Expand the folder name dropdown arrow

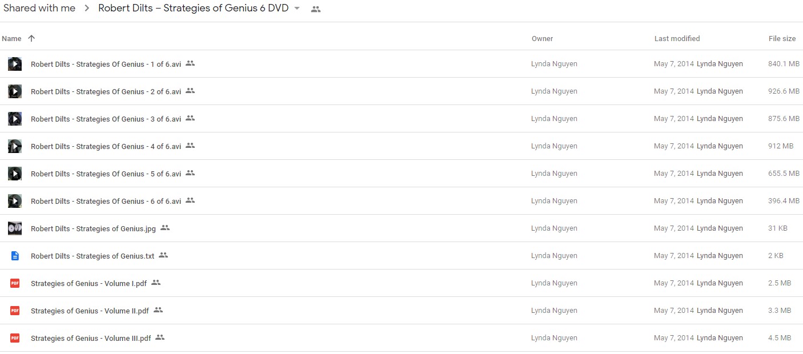click(296, 9)
